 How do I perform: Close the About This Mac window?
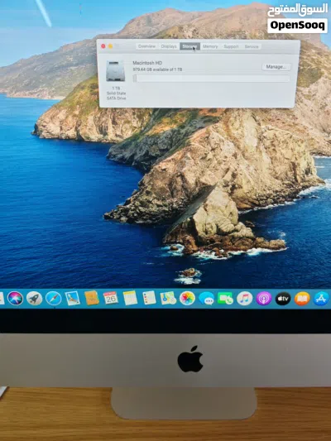click(103, 46)
